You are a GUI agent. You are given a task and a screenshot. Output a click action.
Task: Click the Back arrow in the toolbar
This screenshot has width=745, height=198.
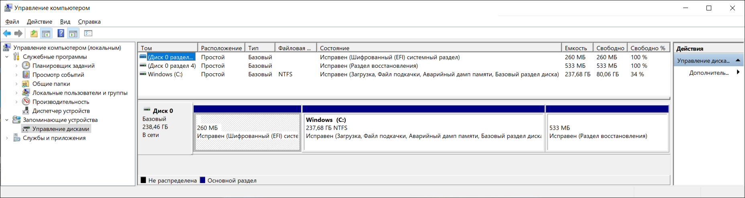point(7,33)
